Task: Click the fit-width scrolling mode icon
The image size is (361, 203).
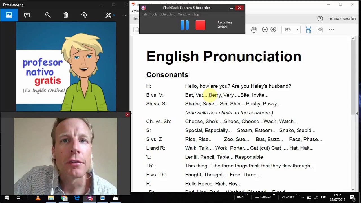Action: pyautogui.click(x=309, y=29)
